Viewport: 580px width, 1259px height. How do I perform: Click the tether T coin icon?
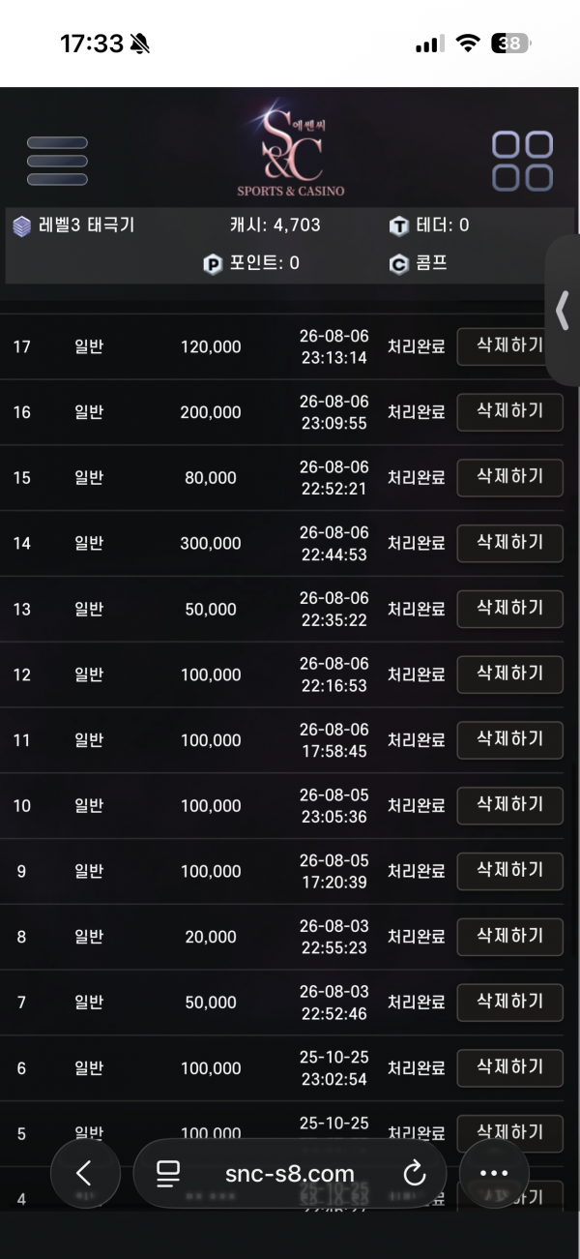[399, 225]
